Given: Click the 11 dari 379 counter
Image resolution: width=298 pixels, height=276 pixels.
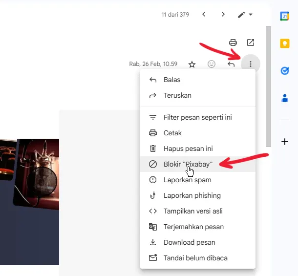Looking at the screenshot, I should pyautogui.click(x=175, y=15).
